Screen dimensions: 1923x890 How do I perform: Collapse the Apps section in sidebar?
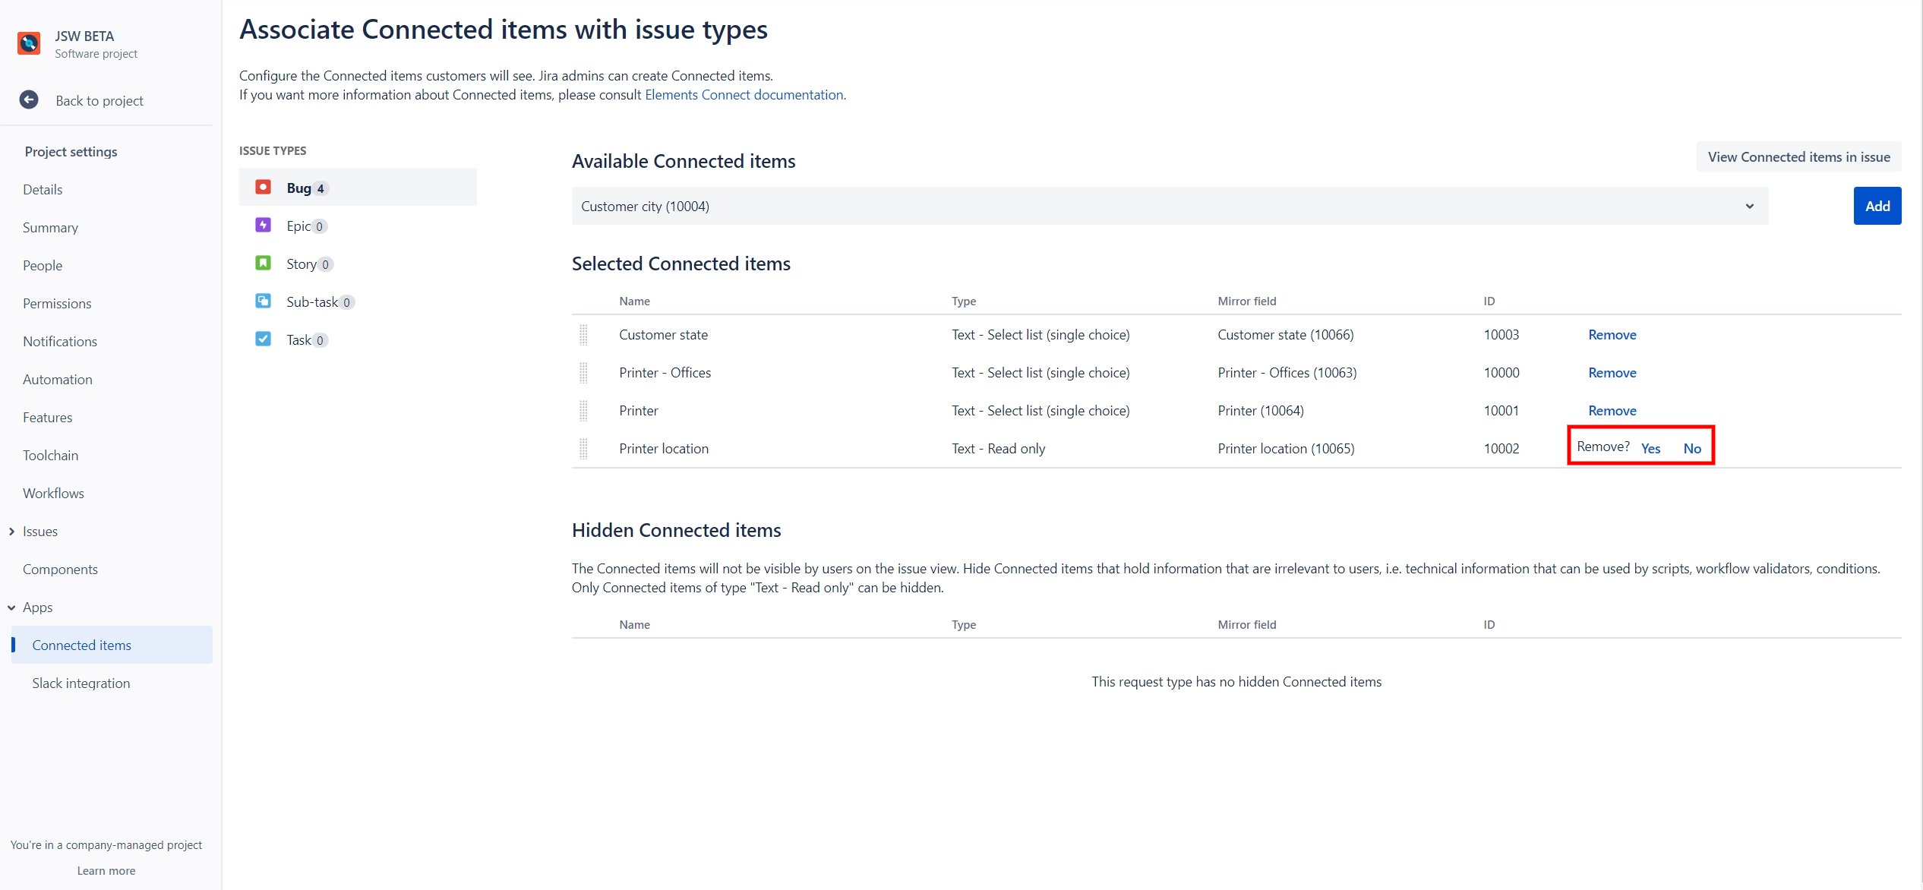pos(11,608)
